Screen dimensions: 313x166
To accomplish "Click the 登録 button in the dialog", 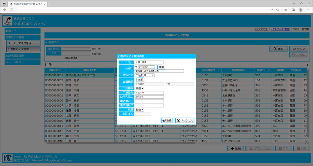I will click(x=167, y=120).
